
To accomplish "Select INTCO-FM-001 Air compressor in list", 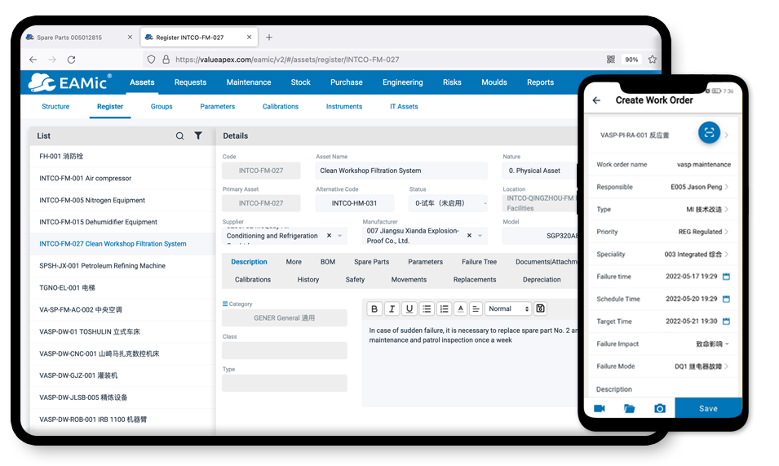I will pyautogui.click(x=122, y=179).
